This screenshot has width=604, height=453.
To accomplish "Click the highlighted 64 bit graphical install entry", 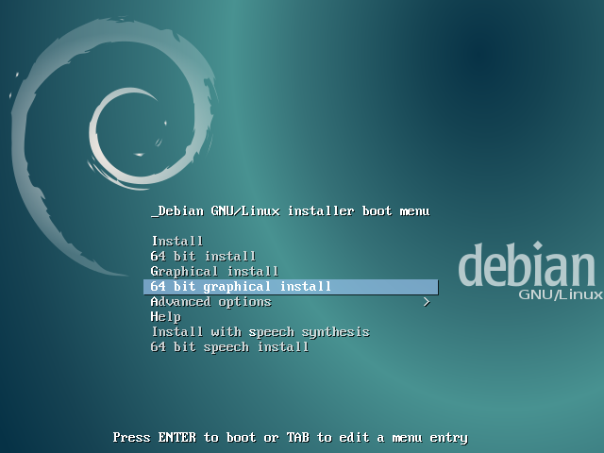I will pos(241,287).
